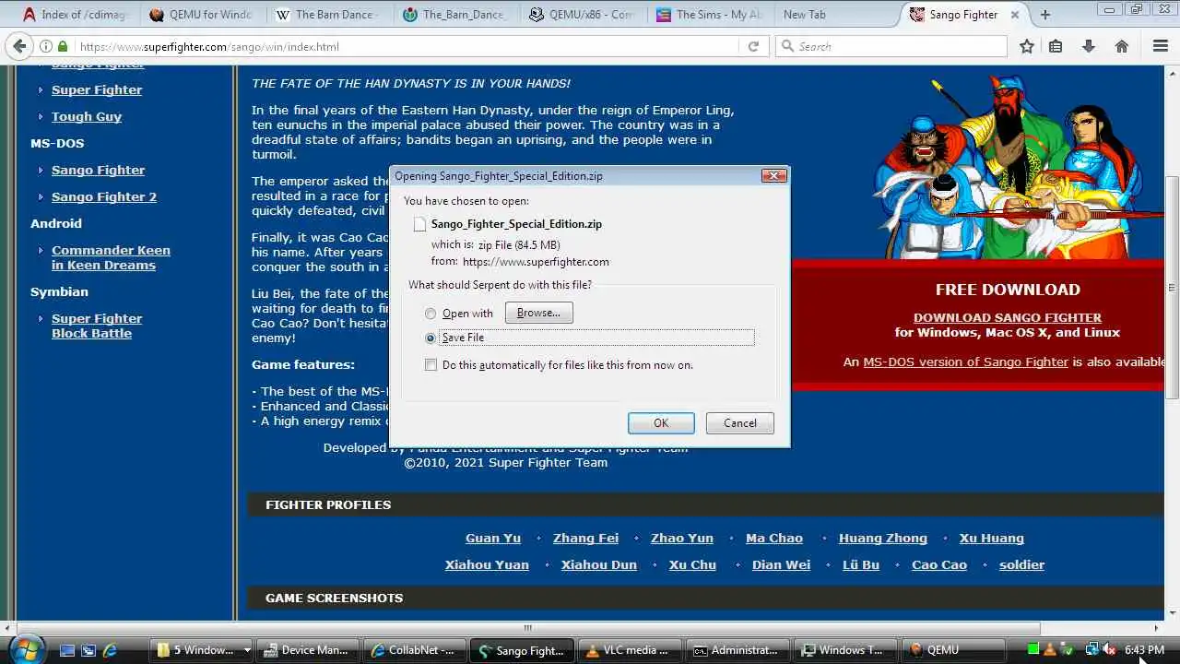This screenshot has height=664, width=1180.
Task: Click Browse... button in dialog
Action: (538, 313)
